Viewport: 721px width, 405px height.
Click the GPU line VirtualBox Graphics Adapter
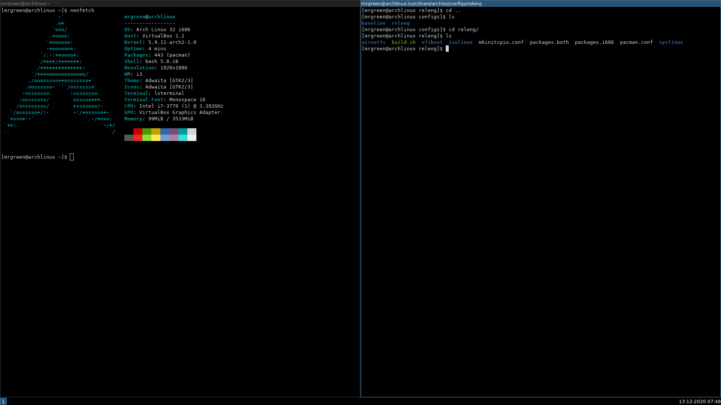tap(172, 112)
